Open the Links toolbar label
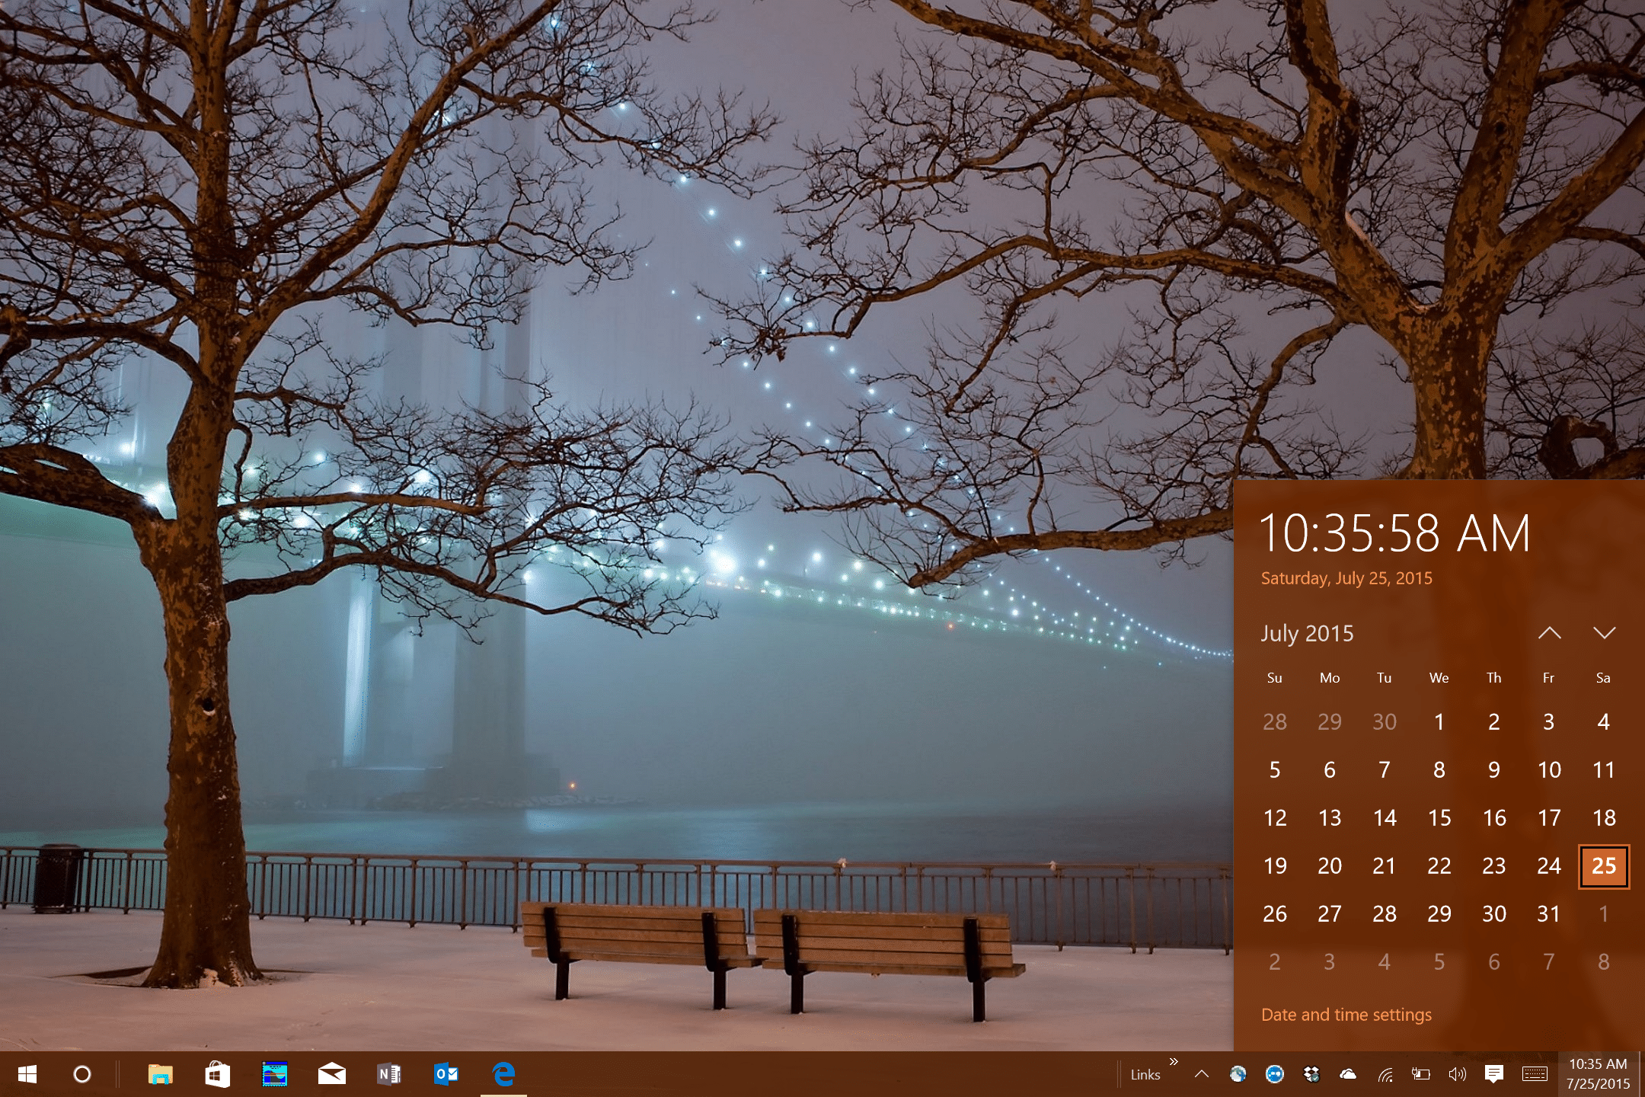This screenshot has height=1097, width=1645. (x=1145, y=1075)
